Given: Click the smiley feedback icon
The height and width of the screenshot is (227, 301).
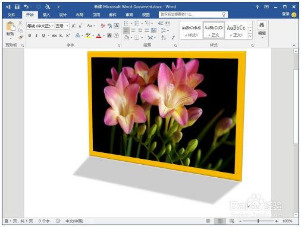Looking at the screenshot, I should point(294,15).
